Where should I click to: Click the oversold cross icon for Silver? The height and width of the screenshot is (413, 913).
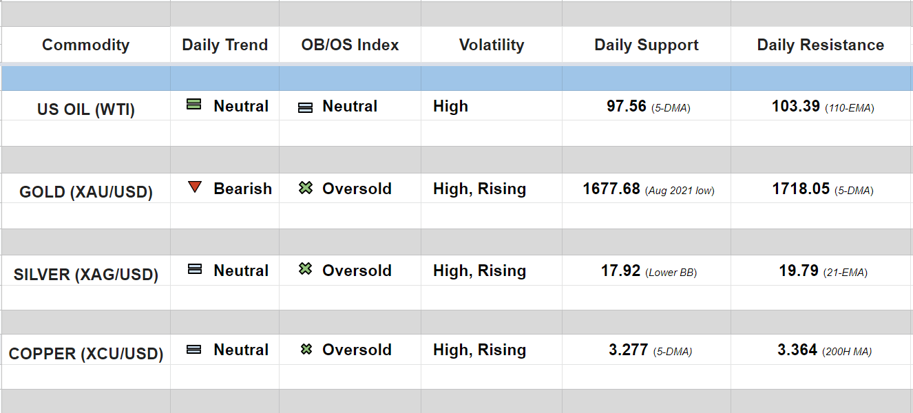pyautogui.click(x=306, y=269)
